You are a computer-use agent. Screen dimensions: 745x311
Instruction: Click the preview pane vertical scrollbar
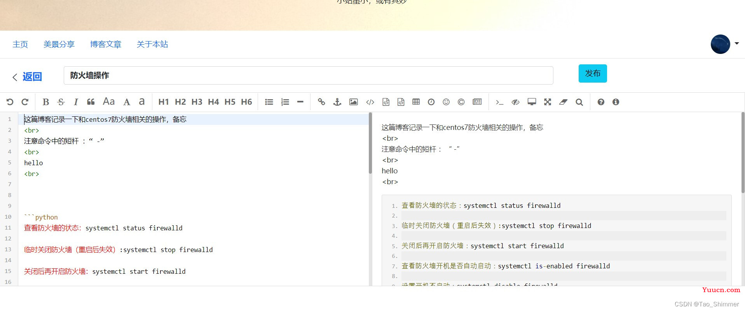click(x=743, y=153)
